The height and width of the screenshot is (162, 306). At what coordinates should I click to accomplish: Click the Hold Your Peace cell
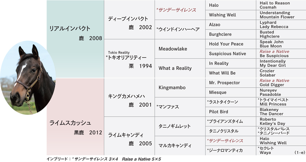231,44
